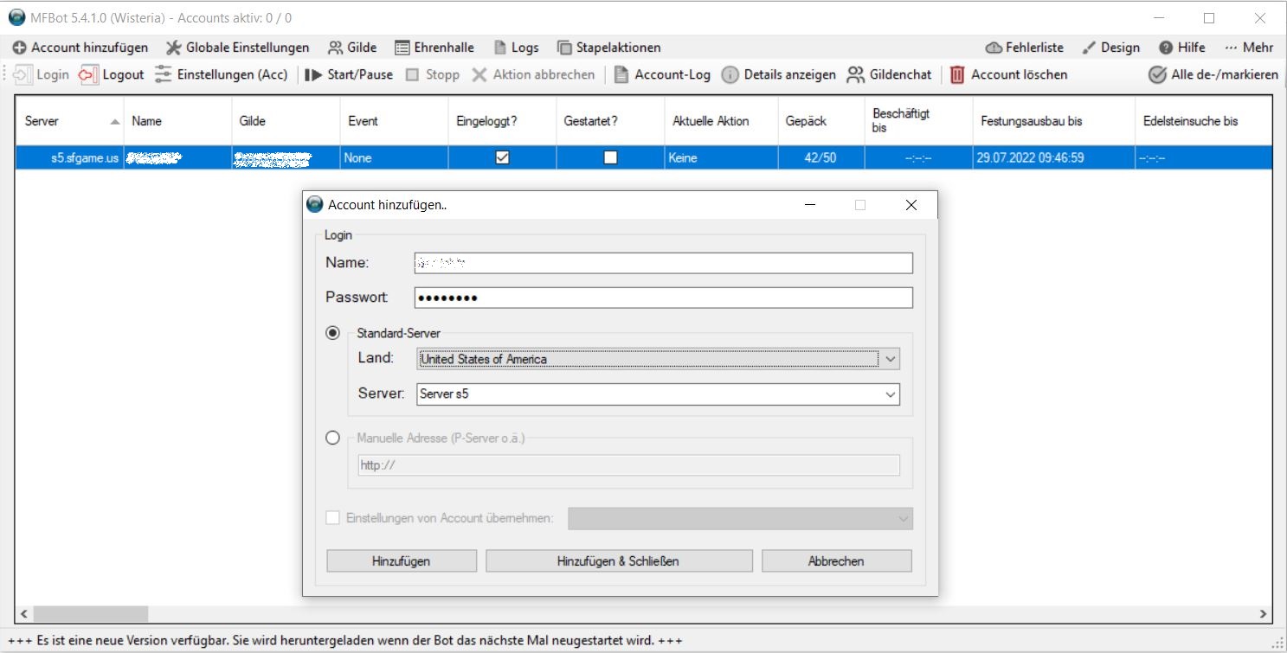Click the Festungsausbau bis column header
The image size is (1287, 653).
[1053, 121]
